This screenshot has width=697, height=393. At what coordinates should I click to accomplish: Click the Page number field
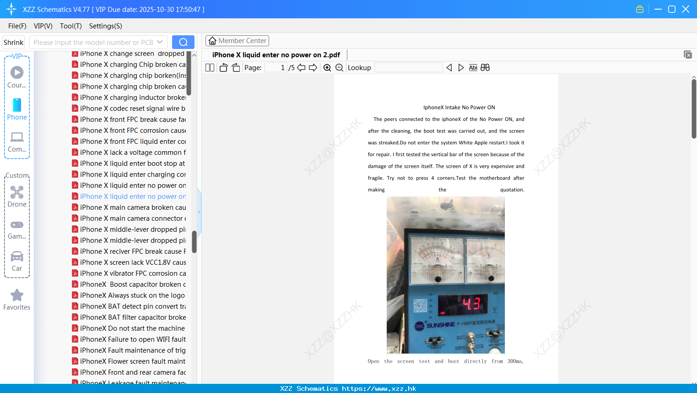(276, 67)
